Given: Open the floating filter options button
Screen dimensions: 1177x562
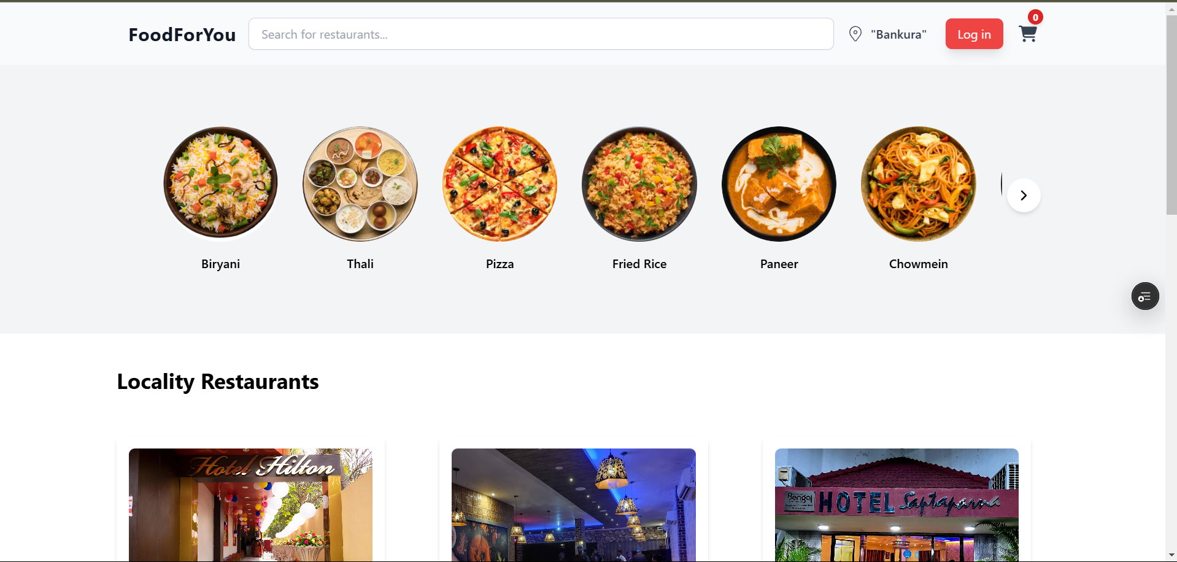Looking at the screenshot, I should point(1144,296).
